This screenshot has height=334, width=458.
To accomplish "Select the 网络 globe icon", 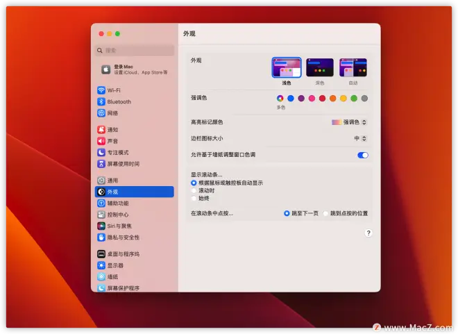I will pyautogui.click(x=101, y=113).
